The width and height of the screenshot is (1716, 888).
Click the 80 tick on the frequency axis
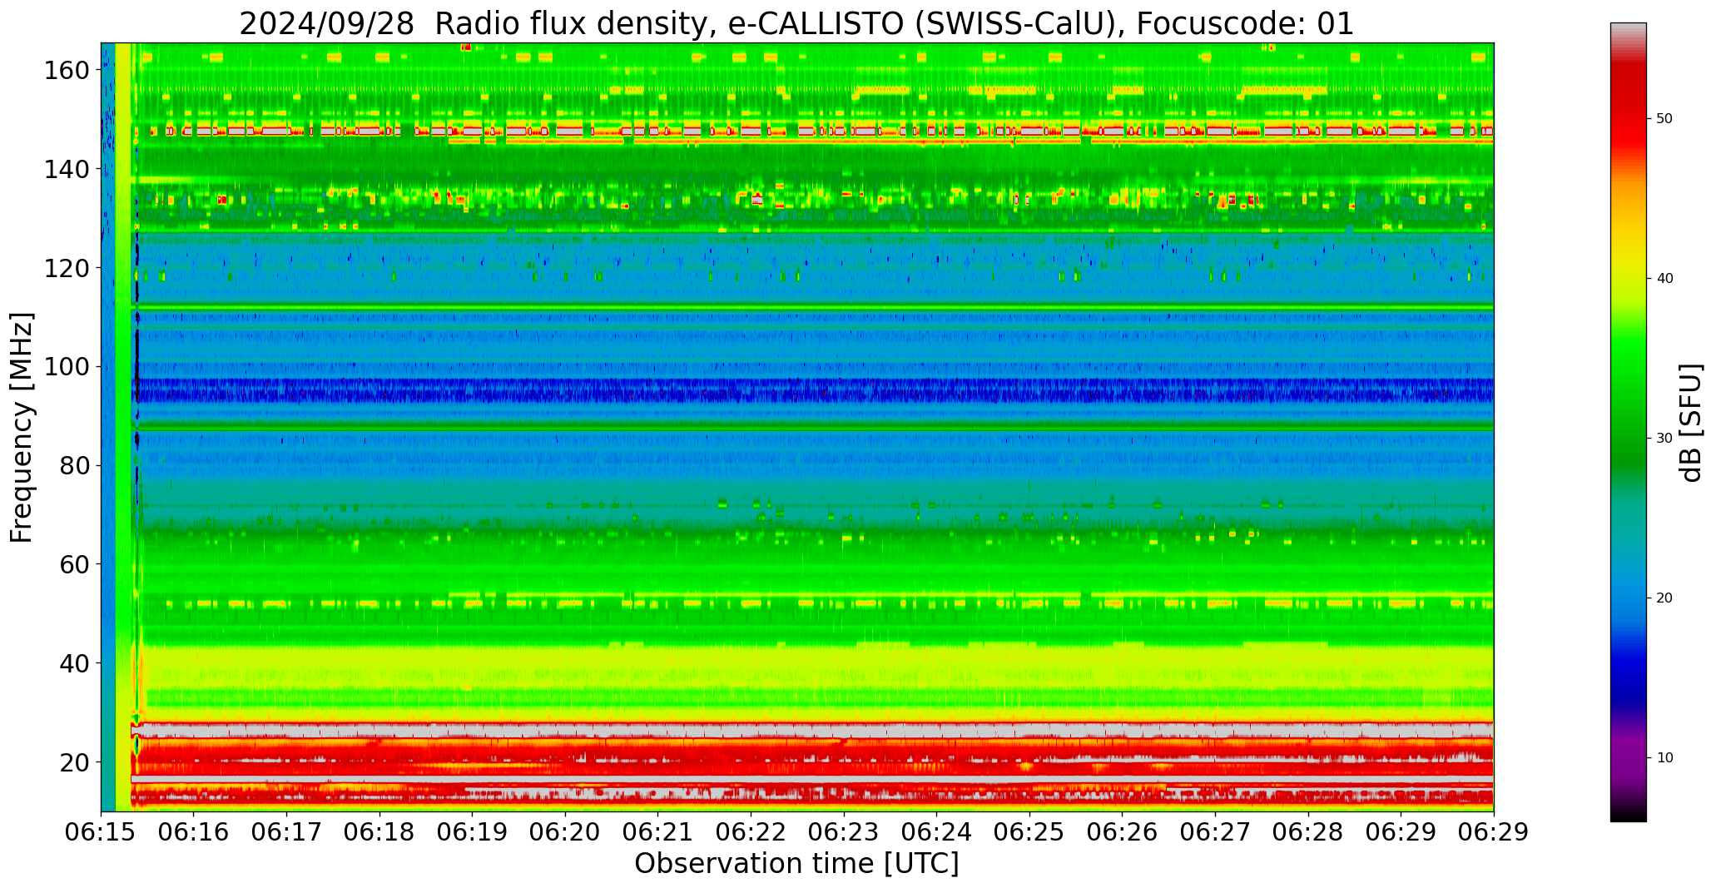pyautogui.click(x=74, y=466)
